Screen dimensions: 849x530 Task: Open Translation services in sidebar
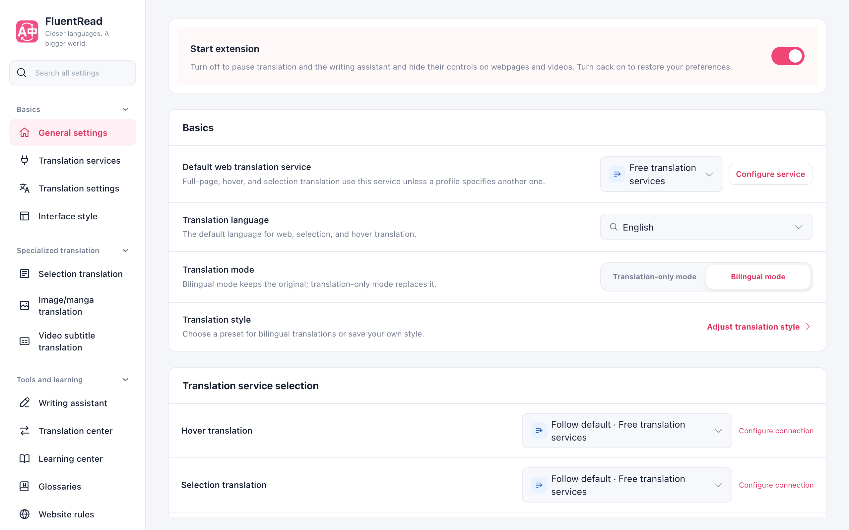[72, 160]
